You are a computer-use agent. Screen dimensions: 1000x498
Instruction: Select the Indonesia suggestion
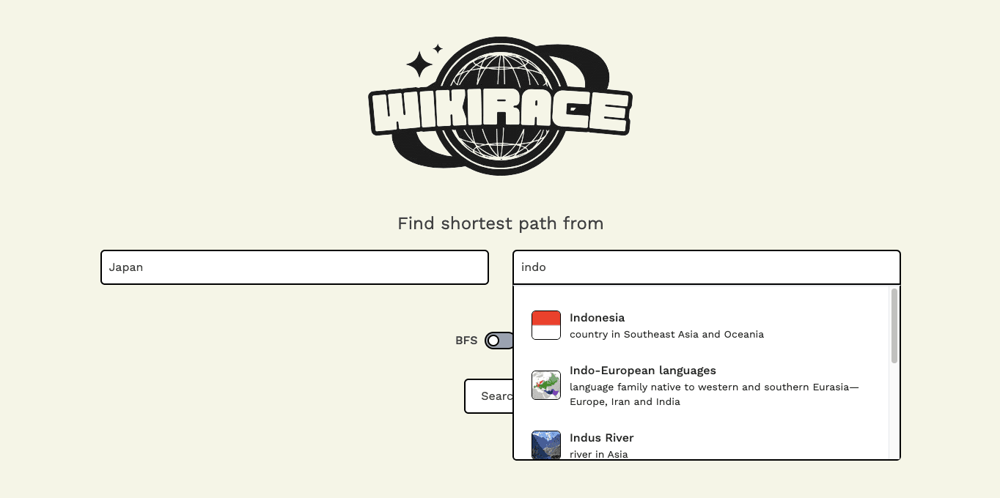pos(702,325)
